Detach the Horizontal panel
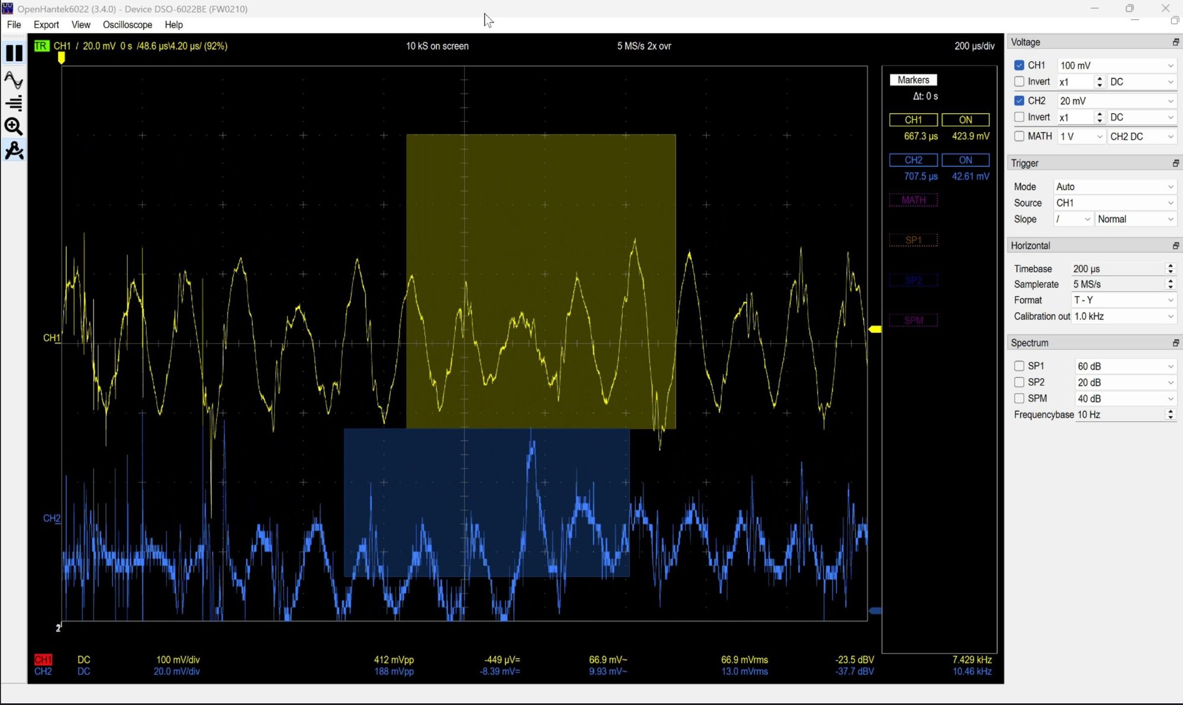The width and height of the screenshot is (1183, 705). tap(1175, 245)
